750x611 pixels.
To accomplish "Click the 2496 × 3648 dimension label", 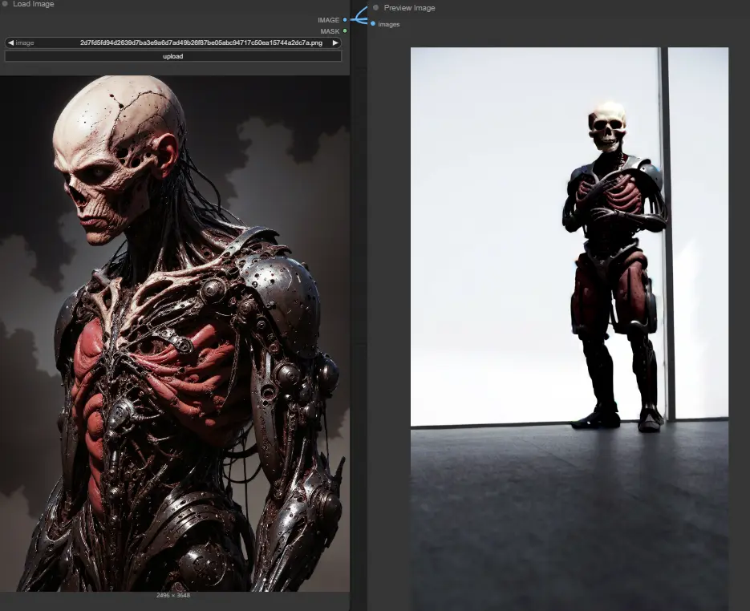I will pos(173,595).
